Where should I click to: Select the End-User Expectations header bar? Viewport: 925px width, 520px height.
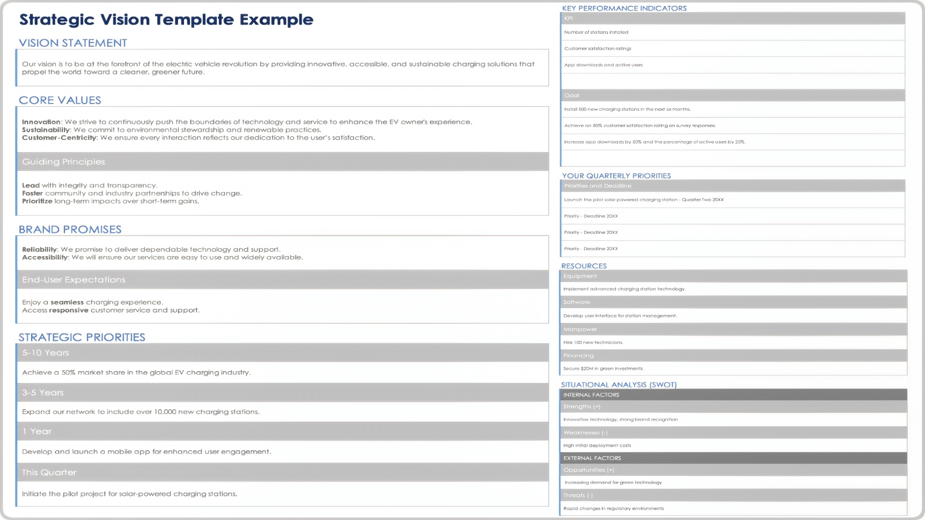(283, 280)
